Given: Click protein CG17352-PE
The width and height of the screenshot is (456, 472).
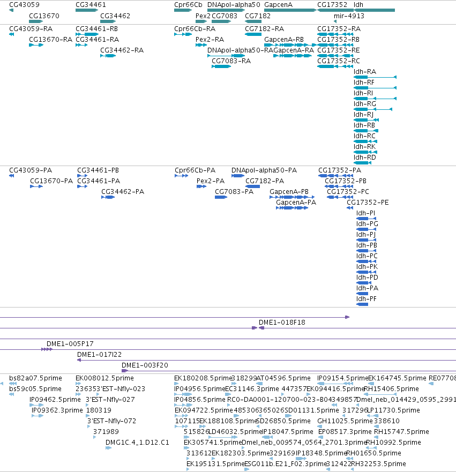Looking at the screenshot, I should (368, 203).
